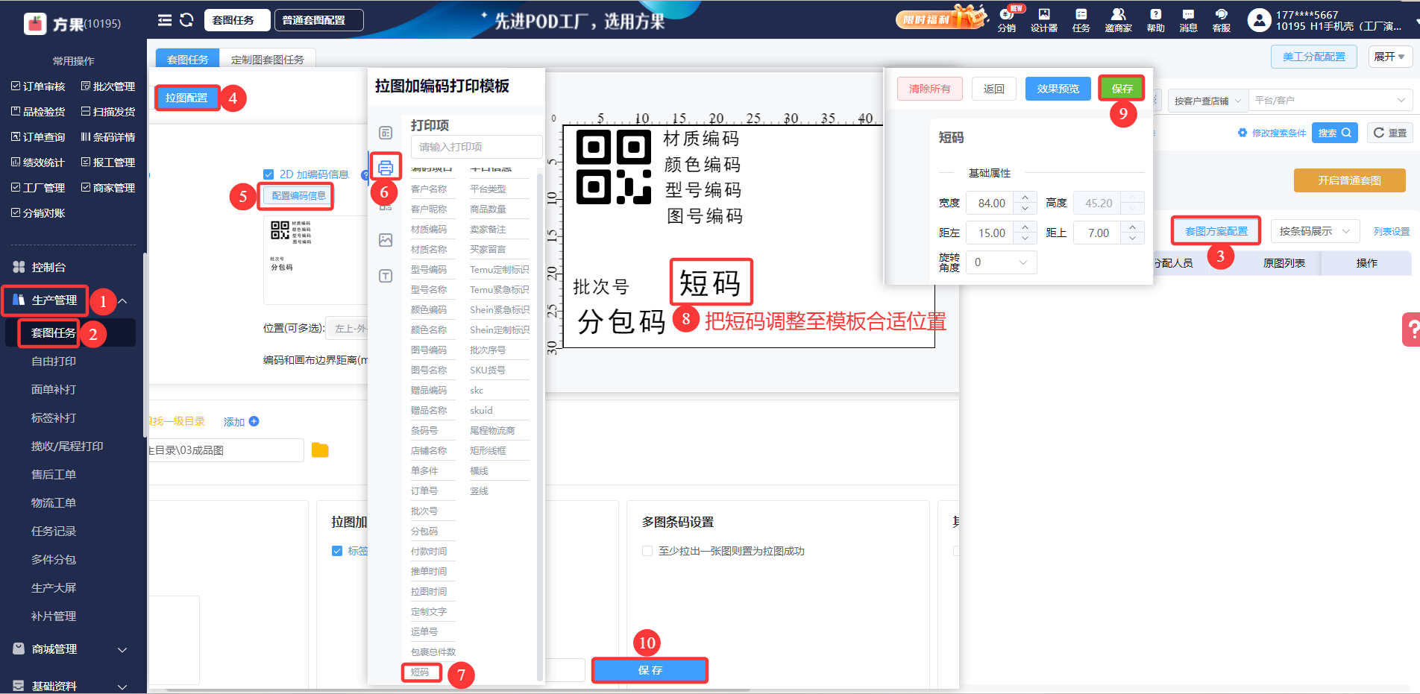Decrease the 距左 left distance stepper
This screenshot has height=694, width=1420.
coord(1025,238)
